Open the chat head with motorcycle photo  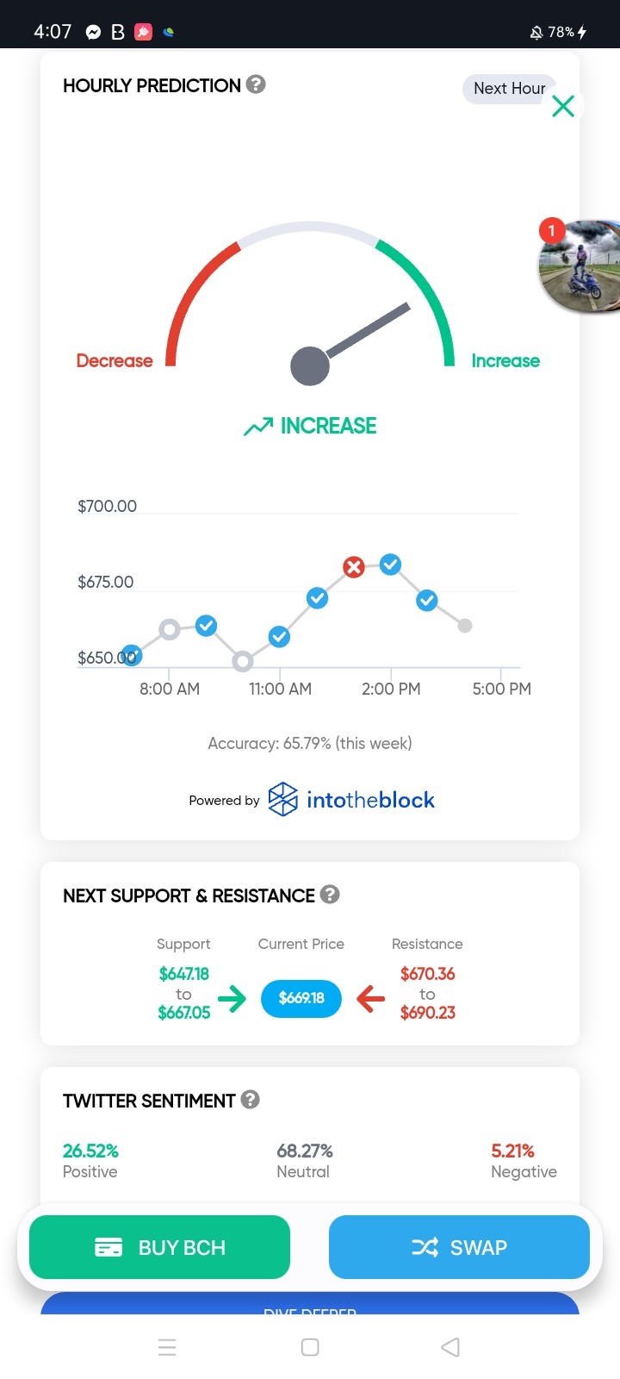pyautogui.click(x=580, y=267)
